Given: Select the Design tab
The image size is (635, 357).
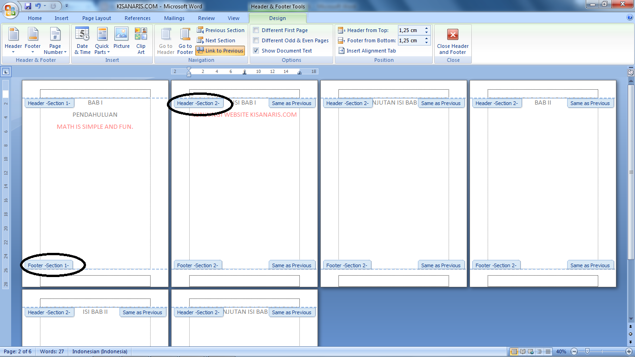Looking at the screenshot, I should [x=278, y=18].
